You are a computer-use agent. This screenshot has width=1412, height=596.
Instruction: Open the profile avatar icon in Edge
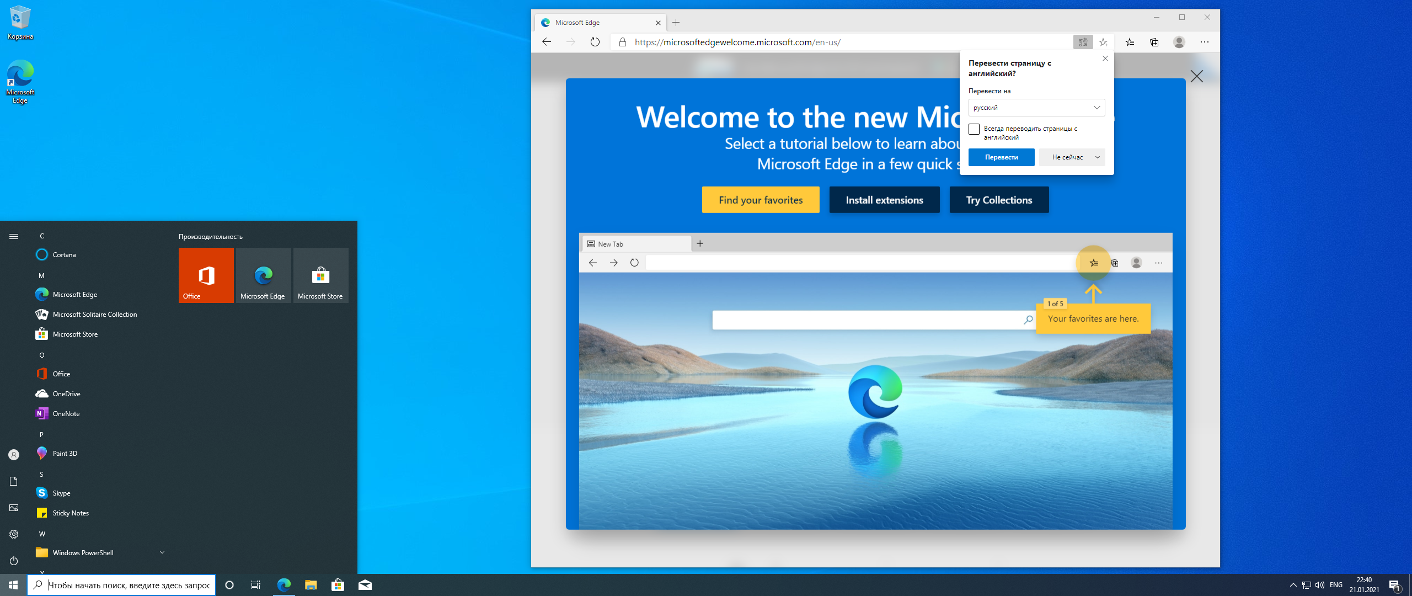(1179, 42)
